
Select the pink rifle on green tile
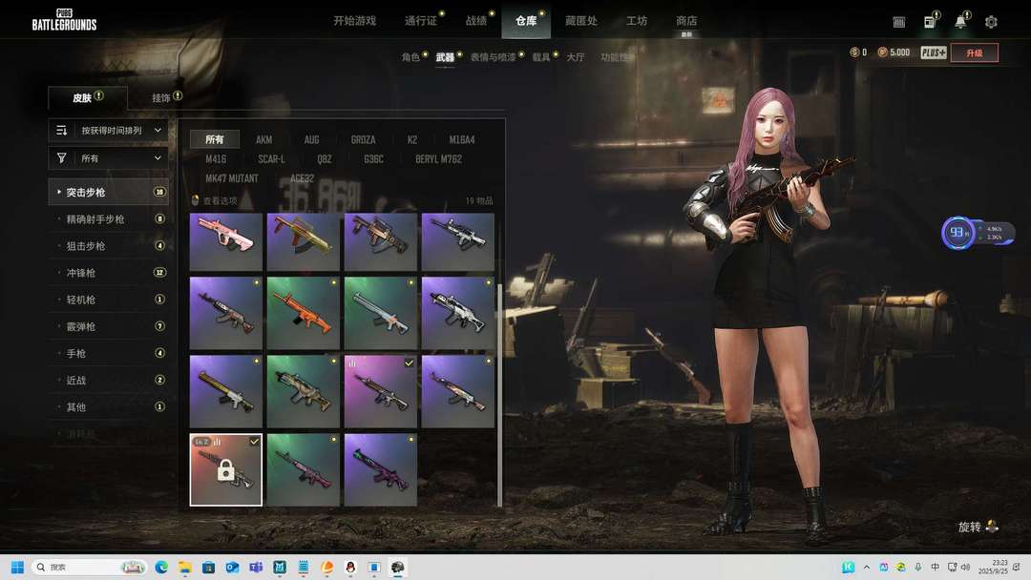(304, 469)
